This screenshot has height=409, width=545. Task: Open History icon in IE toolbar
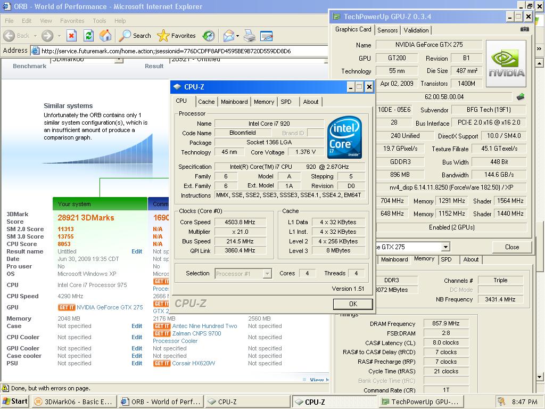[209, 36]
